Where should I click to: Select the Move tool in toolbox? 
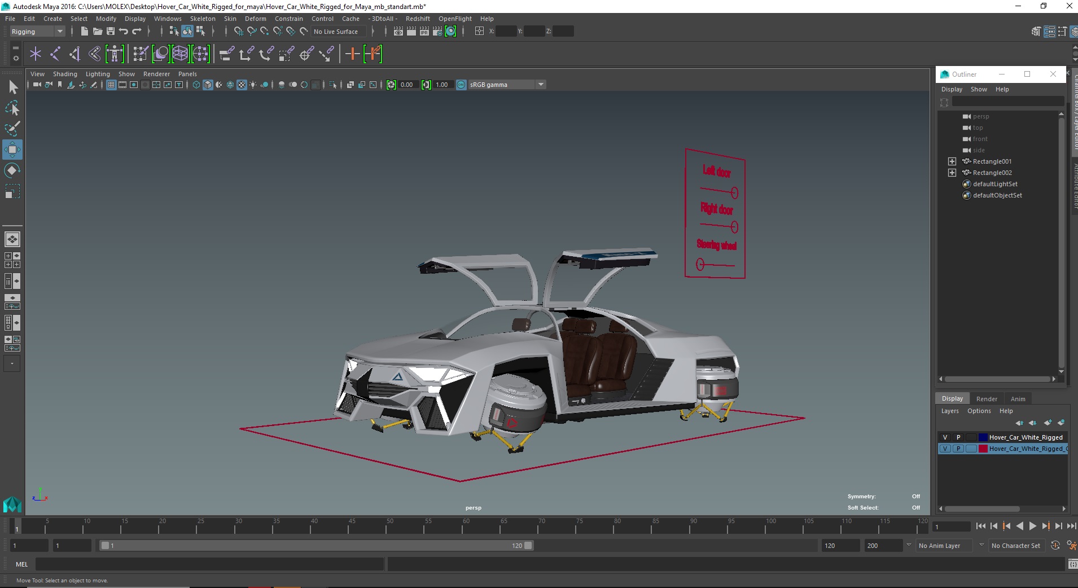(x=12, y=150)
